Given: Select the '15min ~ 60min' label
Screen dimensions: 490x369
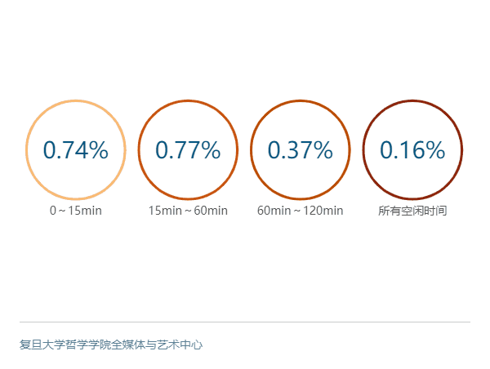Looking at the screenshot, I should coord(188,211).
